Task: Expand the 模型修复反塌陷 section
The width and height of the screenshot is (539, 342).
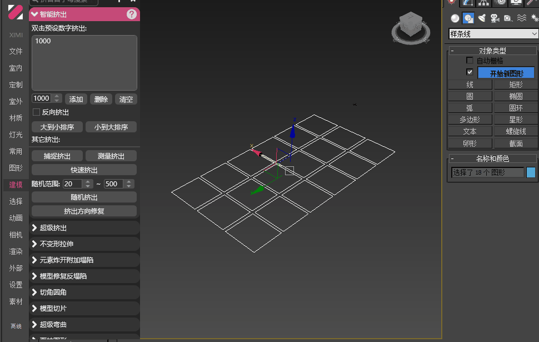Action: click(x=84, y=276)
